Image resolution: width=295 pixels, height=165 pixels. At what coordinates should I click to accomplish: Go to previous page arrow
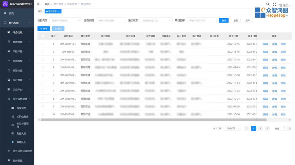(x=246, y=128)
